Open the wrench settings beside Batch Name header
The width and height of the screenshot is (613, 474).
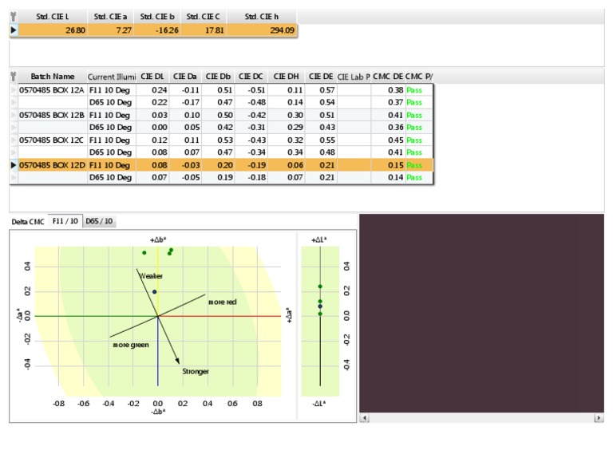click(x=14, y=77)
